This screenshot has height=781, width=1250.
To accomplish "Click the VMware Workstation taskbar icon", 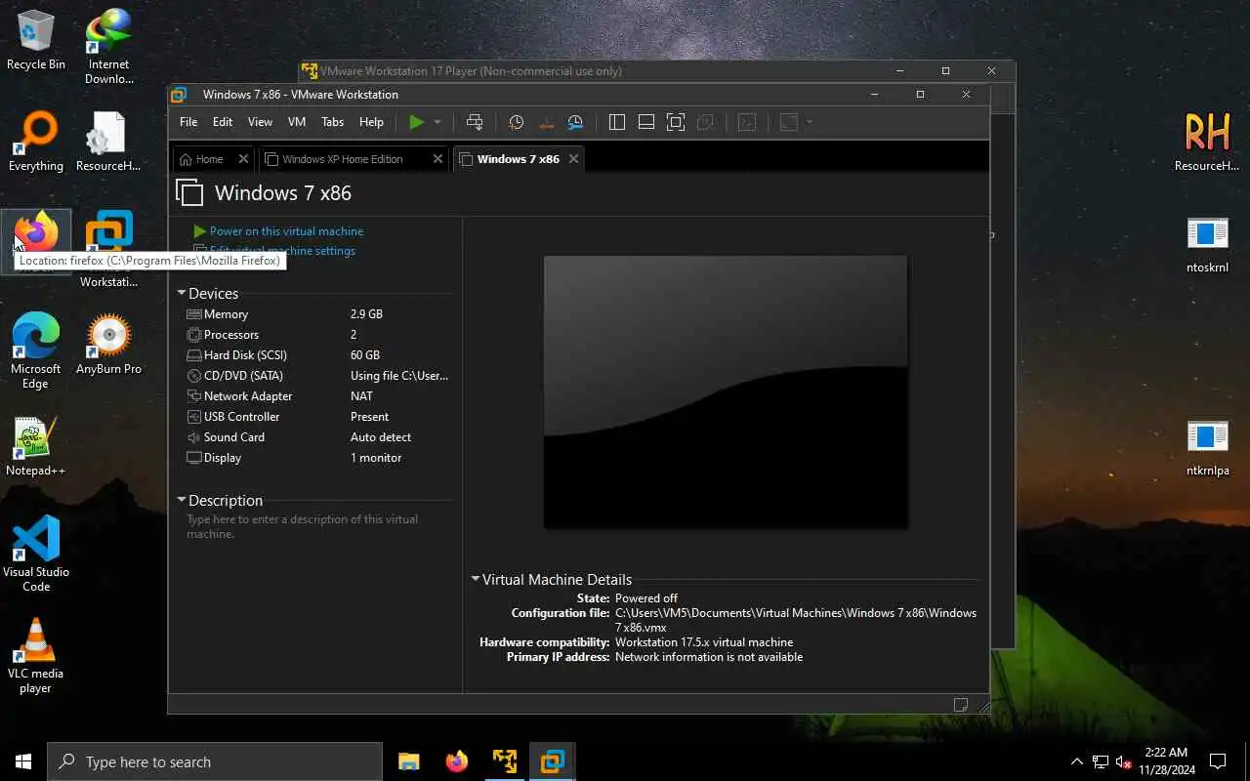I will [553, 761].
